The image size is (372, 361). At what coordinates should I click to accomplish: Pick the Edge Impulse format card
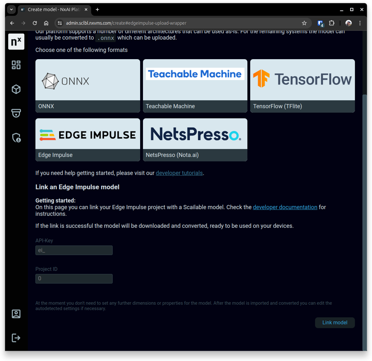pos(88,140)
